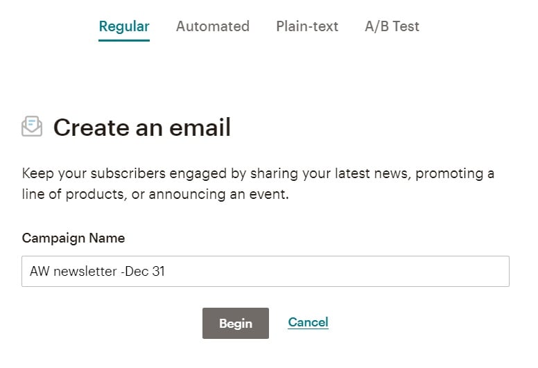Screen dimensions: 538x368
Task: Click the Create an email heading
Action: coord(141,128)
